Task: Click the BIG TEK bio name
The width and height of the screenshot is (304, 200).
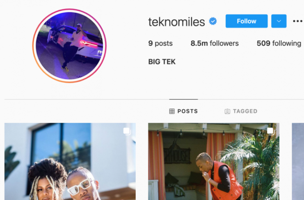Action: [x=162, y=62]
